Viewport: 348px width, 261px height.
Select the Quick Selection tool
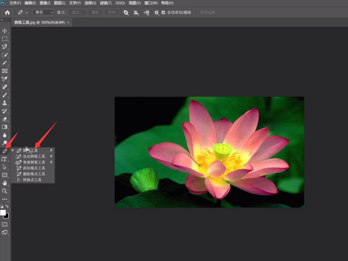5,55
